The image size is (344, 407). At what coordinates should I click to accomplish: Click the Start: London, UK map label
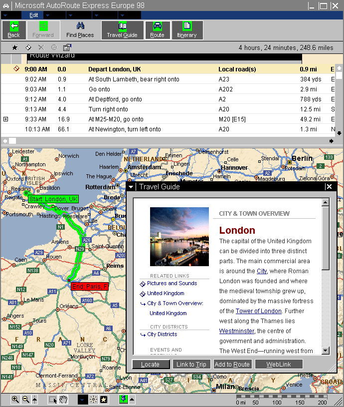(53, 199)
